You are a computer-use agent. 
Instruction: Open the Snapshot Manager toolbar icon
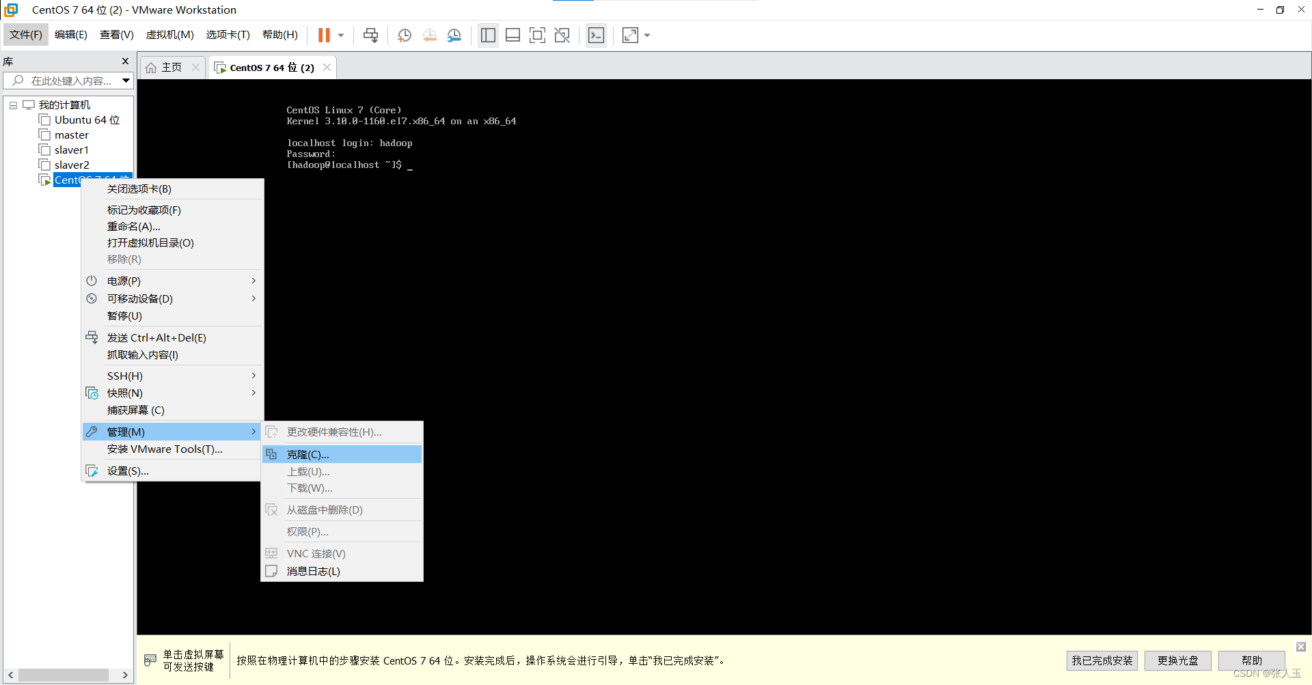(454, 35)
